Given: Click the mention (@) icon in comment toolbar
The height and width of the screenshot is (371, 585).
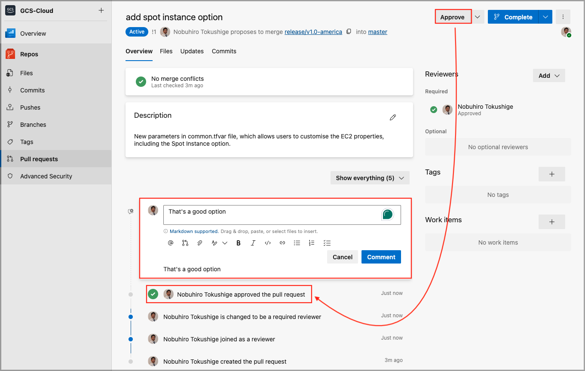Looking at the screenshot, I should coord(171,243).
